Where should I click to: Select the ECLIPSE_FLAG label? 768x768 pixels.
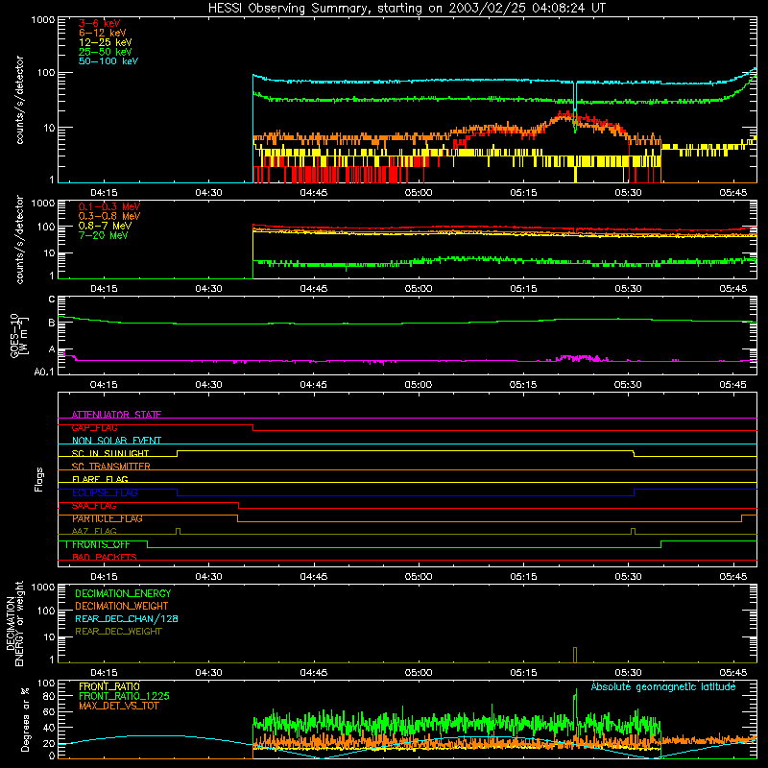[x=105, y=492]
